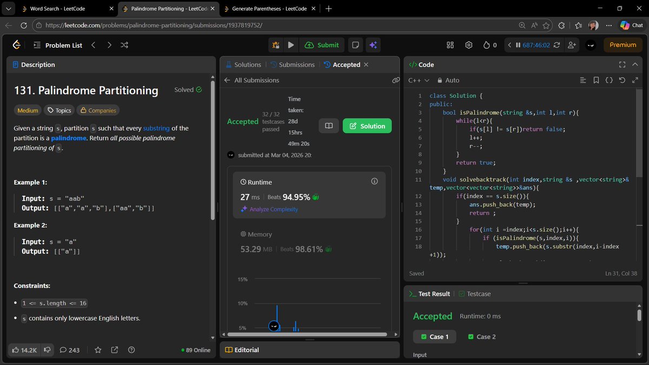Close the Accepted tab

click(x=366, y=64)
